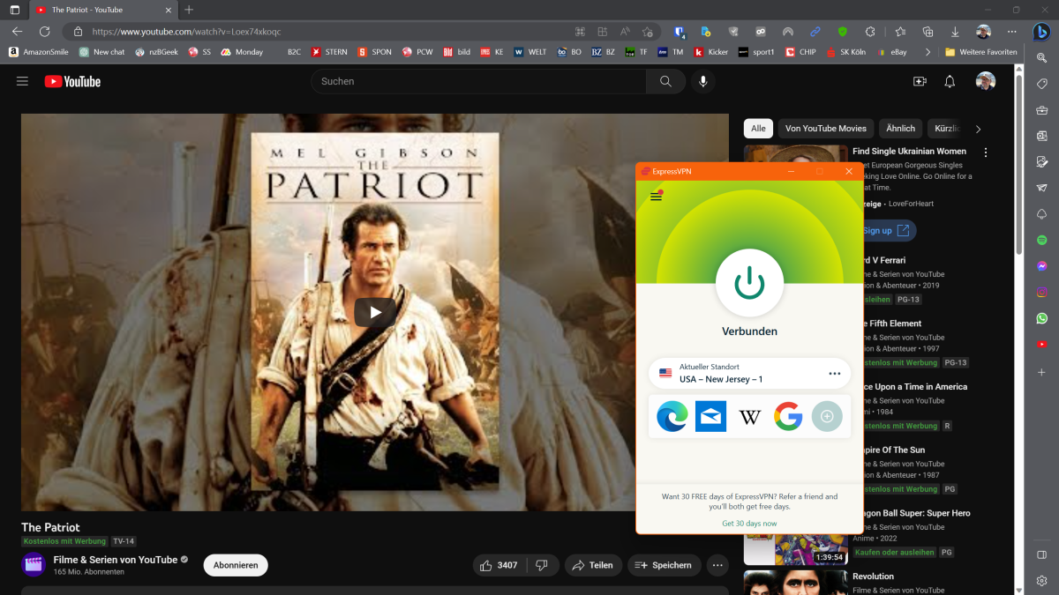The width and height of the screenshot is (1059, 595).
Task: Open the YouTube create video icon
Action: (x=920, y=81)
